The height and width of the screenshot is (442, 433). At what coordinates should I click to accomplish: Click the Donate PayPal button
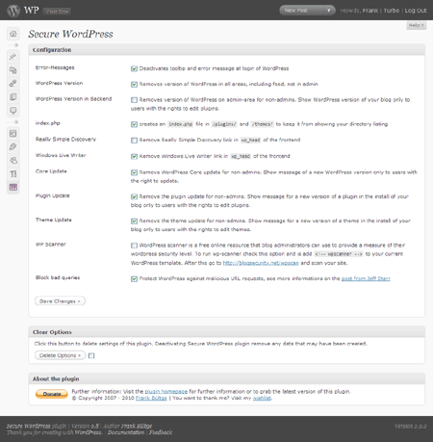click(x=52, y=394)
